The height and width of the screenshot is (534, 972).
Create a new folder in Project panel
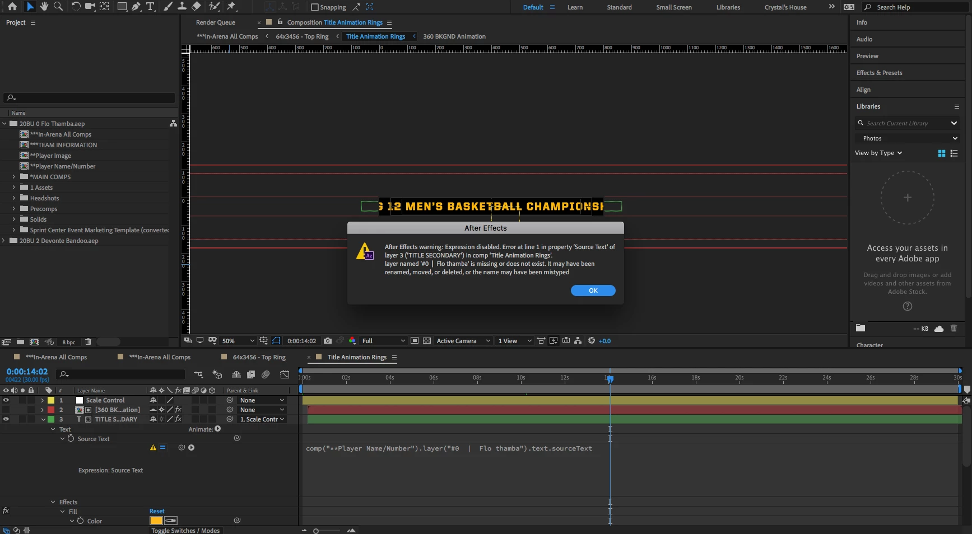pyautogui.click(x=20, y=342)
